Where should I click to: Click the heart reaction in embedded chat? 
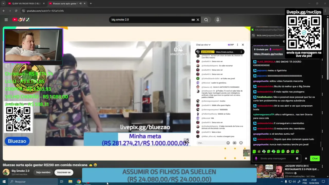click(241, 143)
